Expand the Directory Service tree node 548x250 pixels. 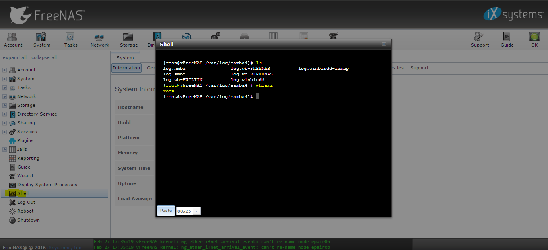click(5, 114)
